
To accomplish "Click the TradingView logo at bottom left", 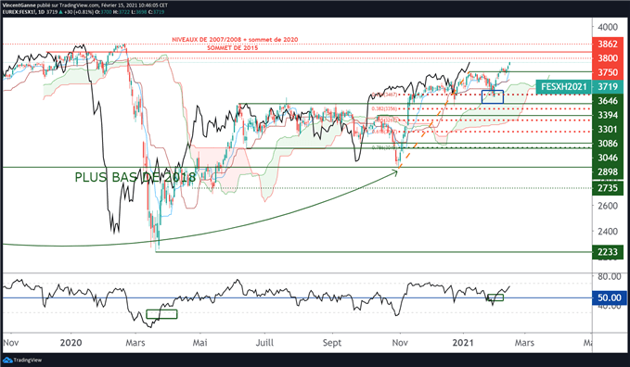I will coord(22,360).
